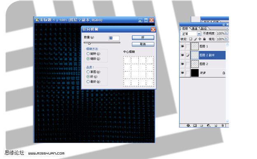Click the 好 (OK) button in Radial Blur dialog

coord(143,38)
